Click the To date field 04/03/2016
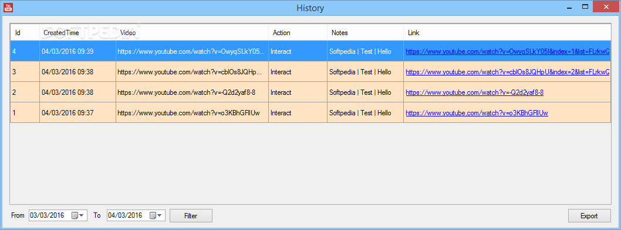The height and width of the screenshot is (230, 621). (136, 215)
